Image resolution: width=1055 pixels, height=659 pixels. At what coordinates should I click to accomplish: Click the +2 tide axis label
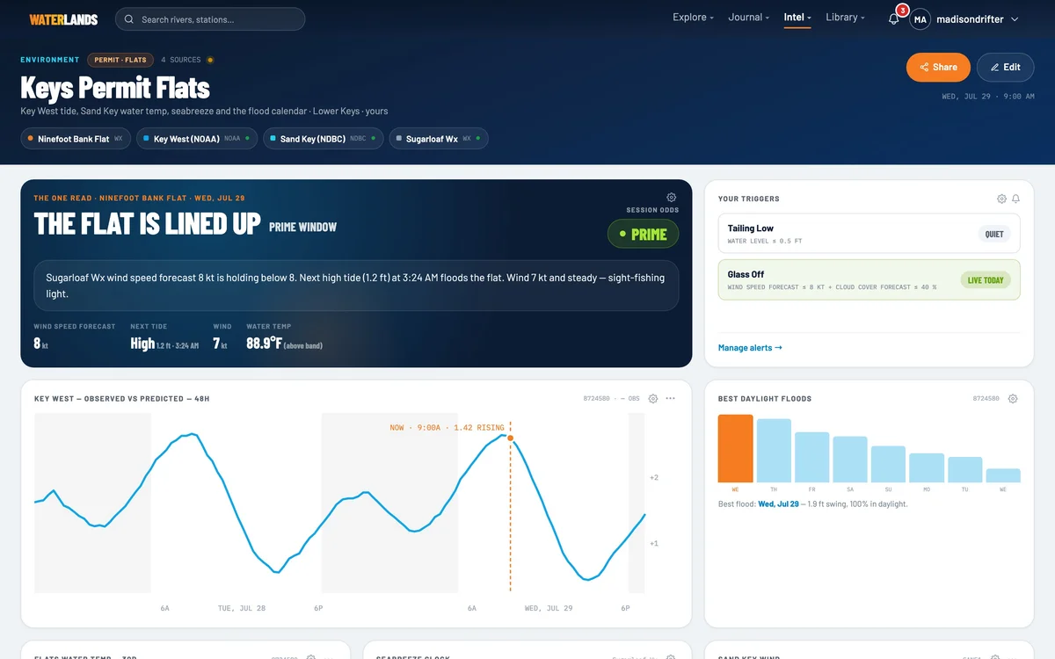(x=654, y=478)
